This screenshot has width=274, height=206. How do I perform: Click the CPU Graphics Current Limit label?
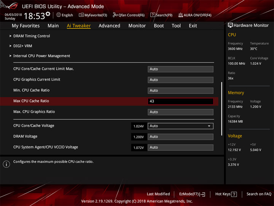click(x=37, y=79)
